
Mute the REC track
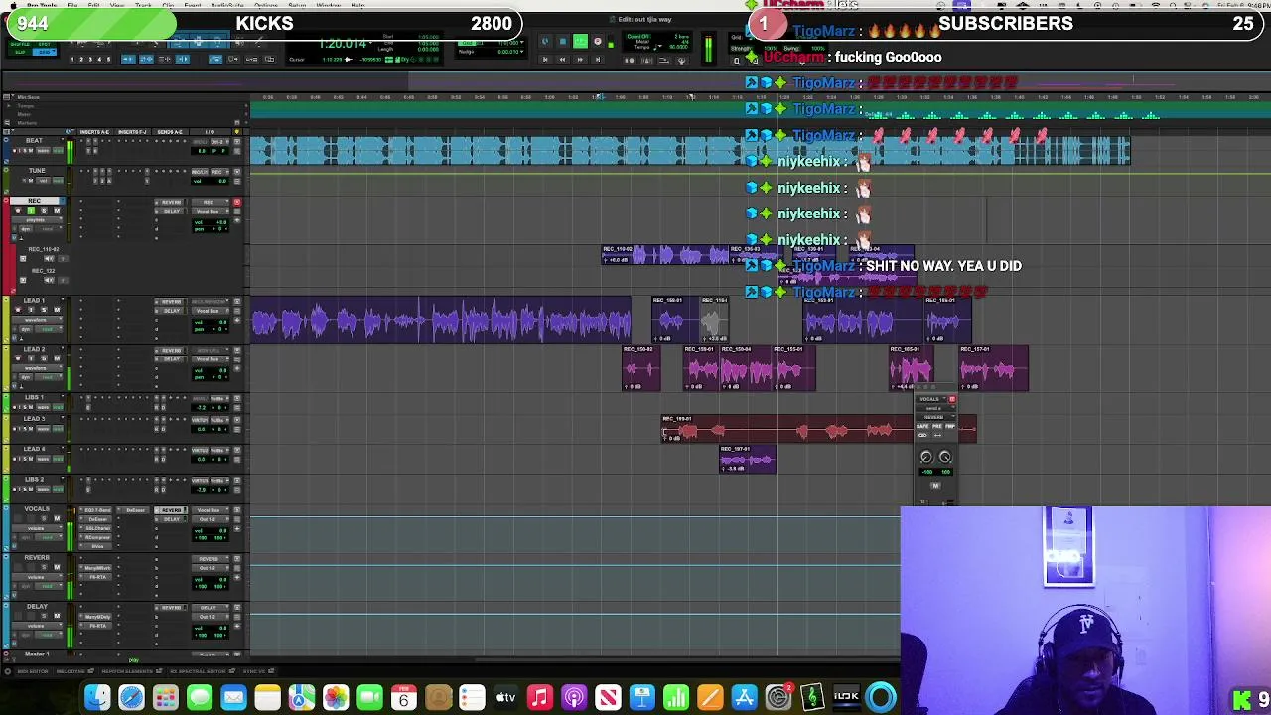coord(57,210)
